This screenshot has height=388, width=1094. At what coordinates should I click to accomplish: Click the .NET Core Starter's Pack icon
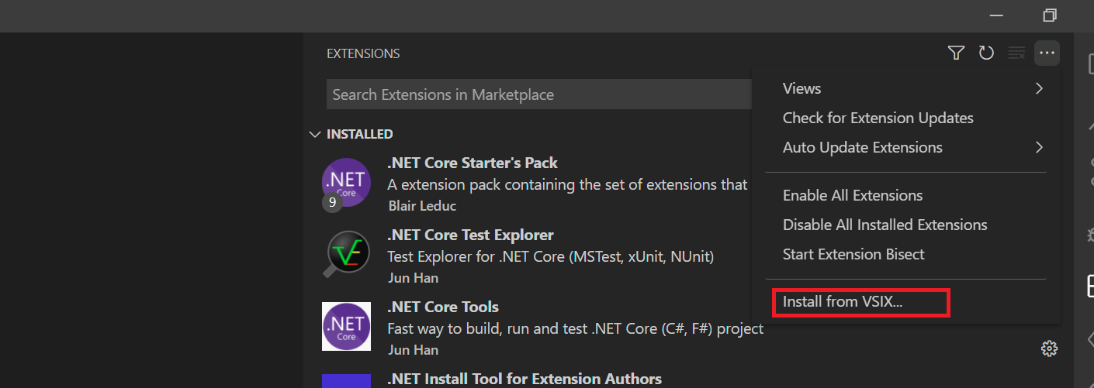[346, 183]
